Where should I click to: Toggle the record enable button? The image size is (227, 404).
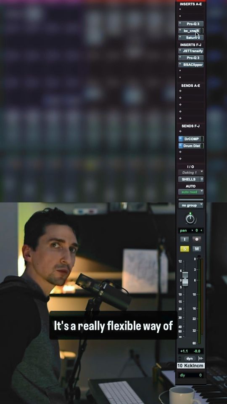(197, 239)
